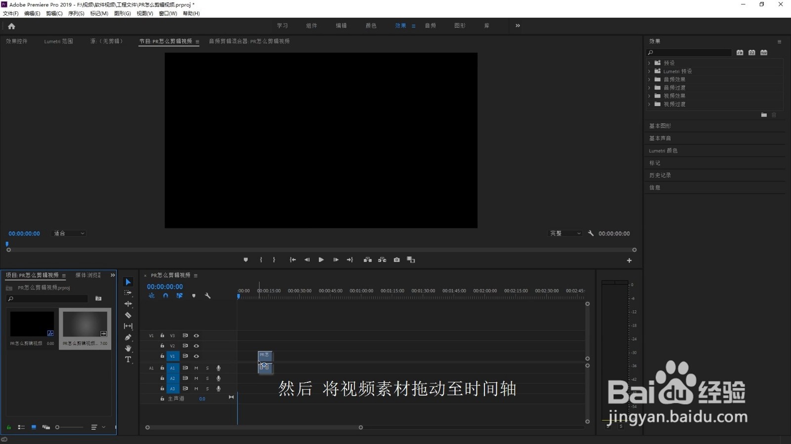Open the 完整 playback resolution dropdown
Screen dimensions: 791x444
565,233
